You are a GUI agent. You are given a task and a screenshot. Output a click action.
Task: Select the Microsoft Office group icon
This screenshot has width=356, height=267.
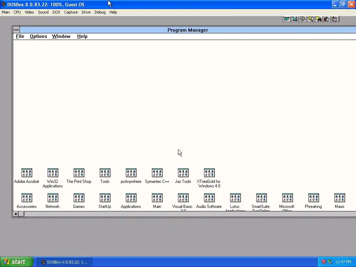point(288,198)
